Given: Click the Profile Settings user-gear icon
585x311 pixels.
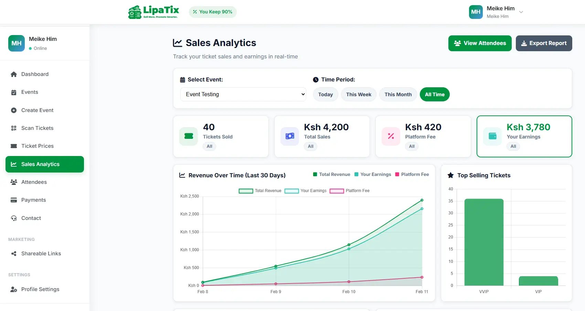Looking at the screenshot, I should coord(14,289).
